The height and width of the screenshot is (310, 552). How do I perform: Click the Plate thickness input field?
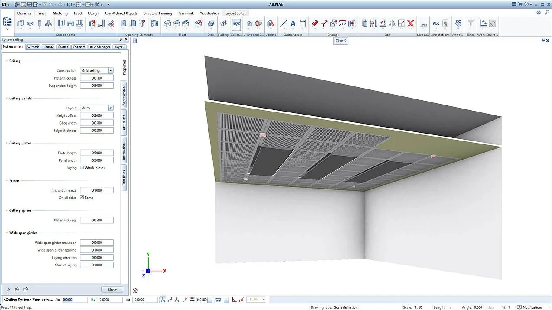coord(96,78)
